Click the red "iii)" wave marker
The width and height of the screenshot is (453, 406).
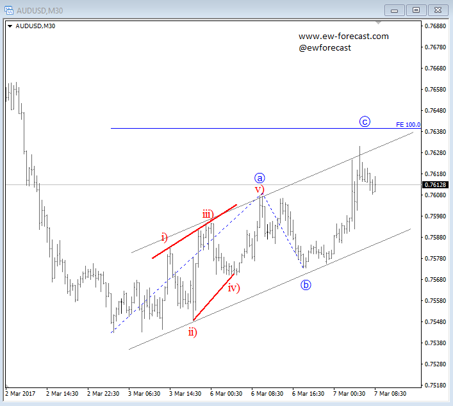[208, 214]
